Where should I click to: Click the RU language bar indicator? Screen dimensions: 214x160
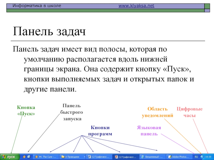click(x=196, y=157)
